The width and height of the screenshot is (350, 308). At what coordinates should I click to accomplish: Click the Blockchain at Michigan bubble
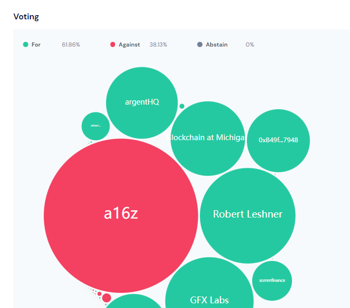click(208, 139)
